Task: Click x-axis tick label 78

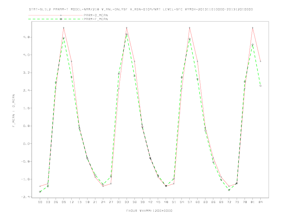Action: (x=245, y=202)
